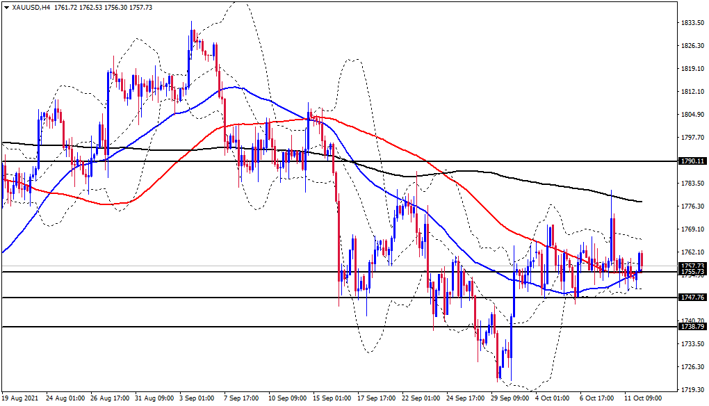Select the 26 Aug 17:00 time label
The image size is (709, 406).
click(x=109, y=398)
